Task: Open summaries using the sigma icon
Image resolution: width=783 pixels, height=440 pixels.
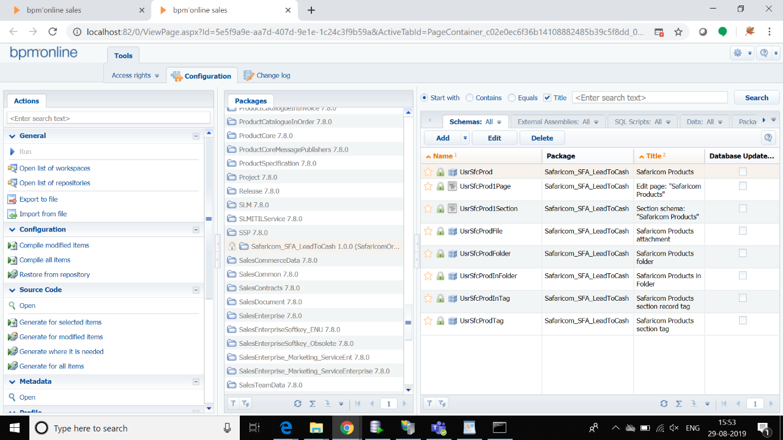Action: [678, 403]
